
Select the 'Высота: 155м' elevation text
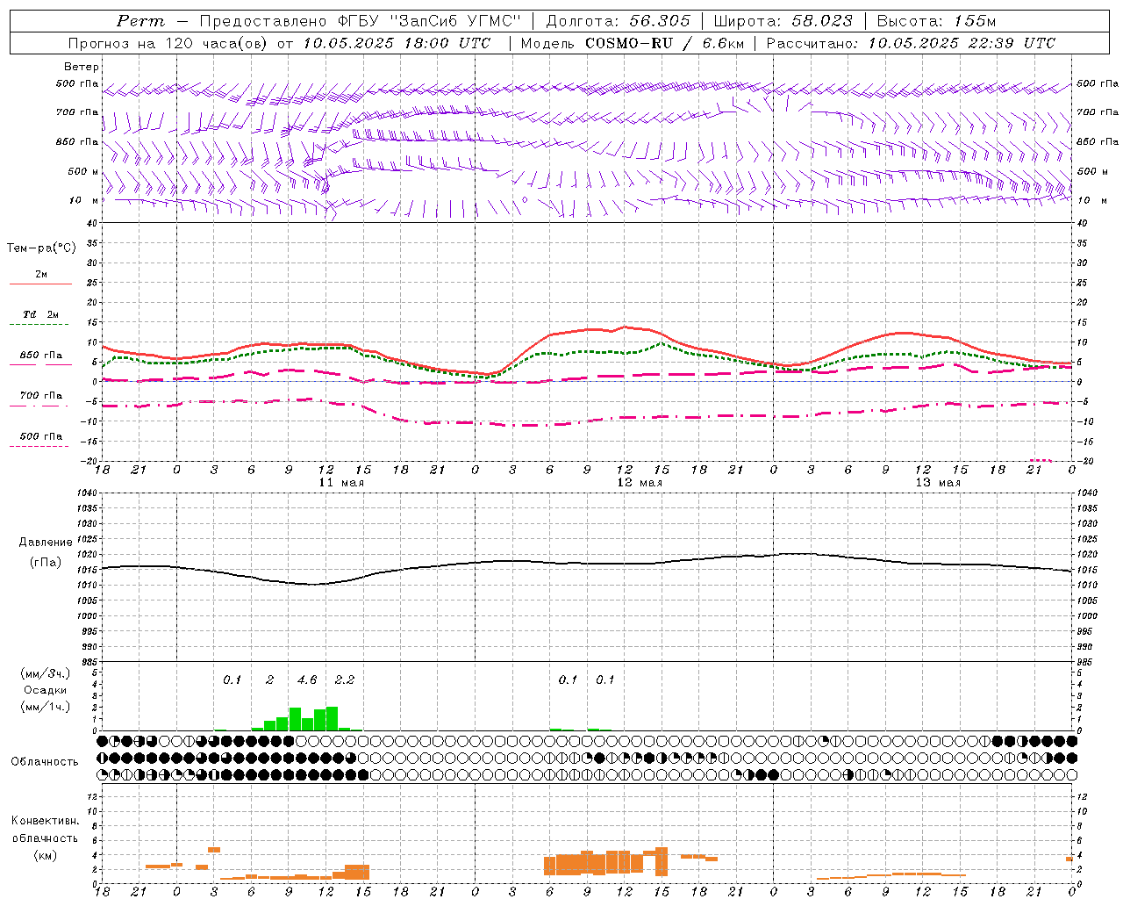[x=937, y=21]
